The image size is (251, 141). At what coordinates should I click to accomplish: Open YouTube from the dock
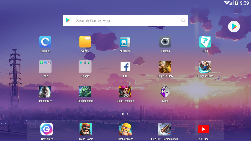tap(204, 129)
